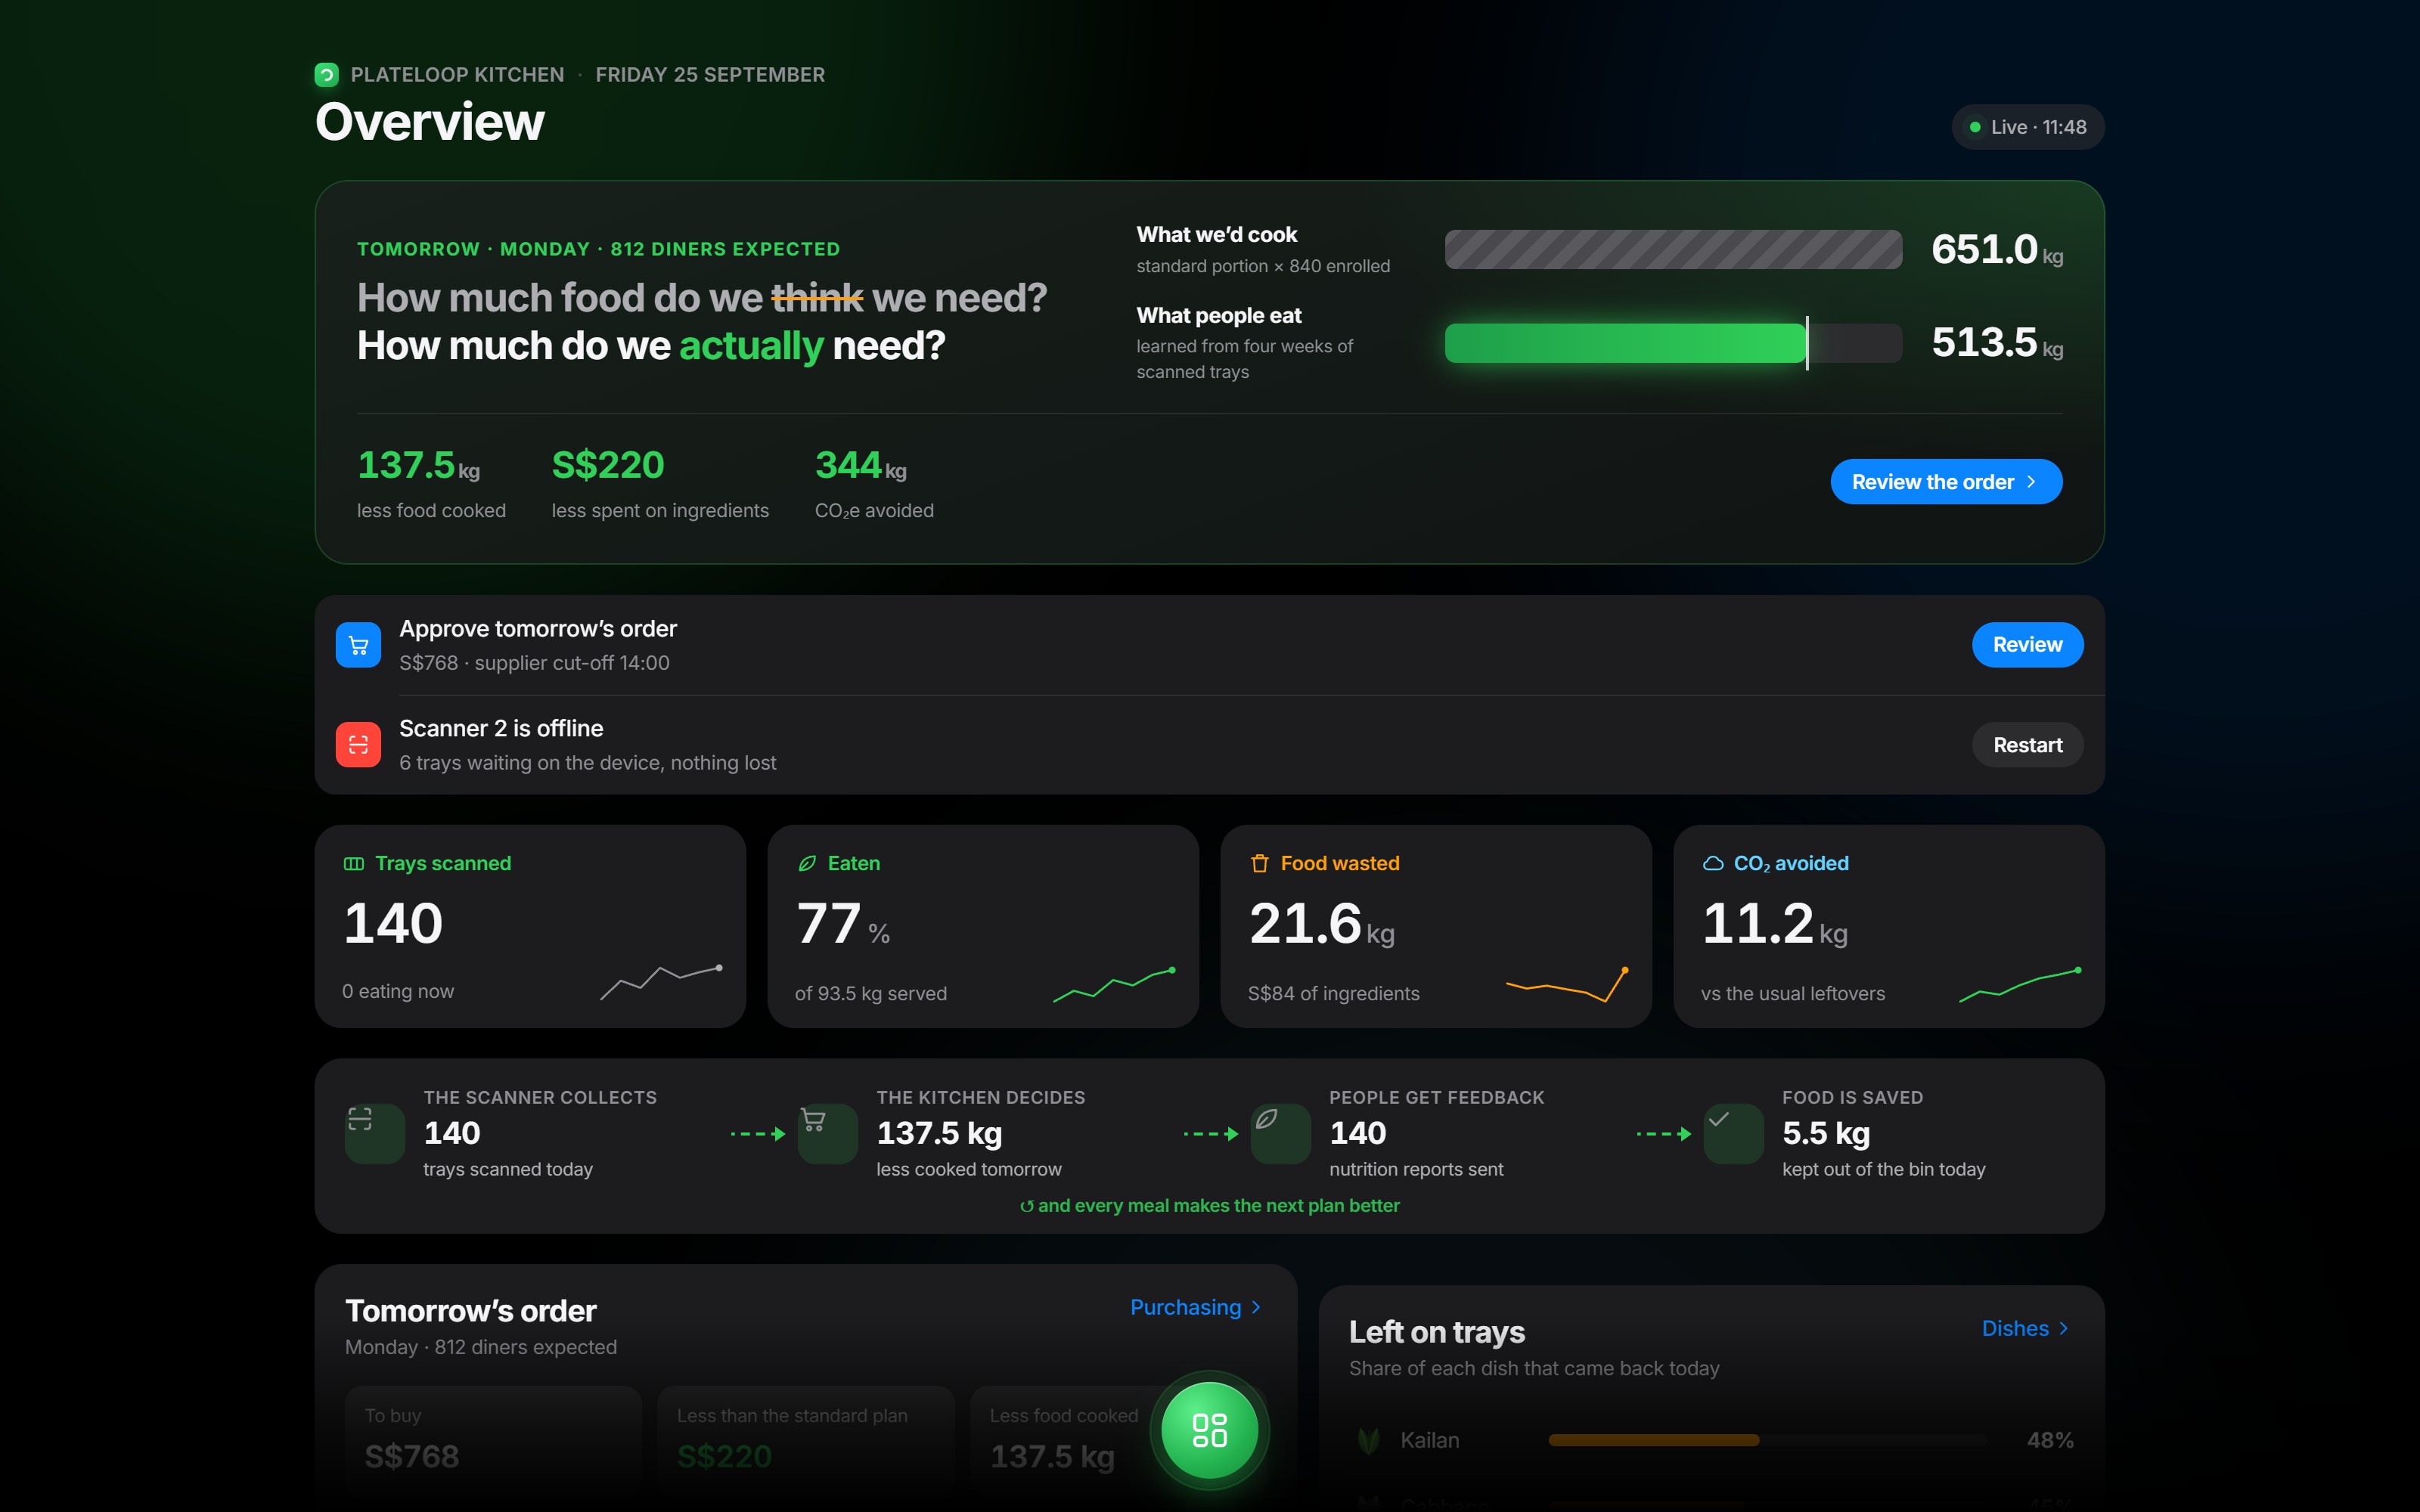2420x1512 pixels.
Task: Click the green What people eat bar
Action: 1626,343
